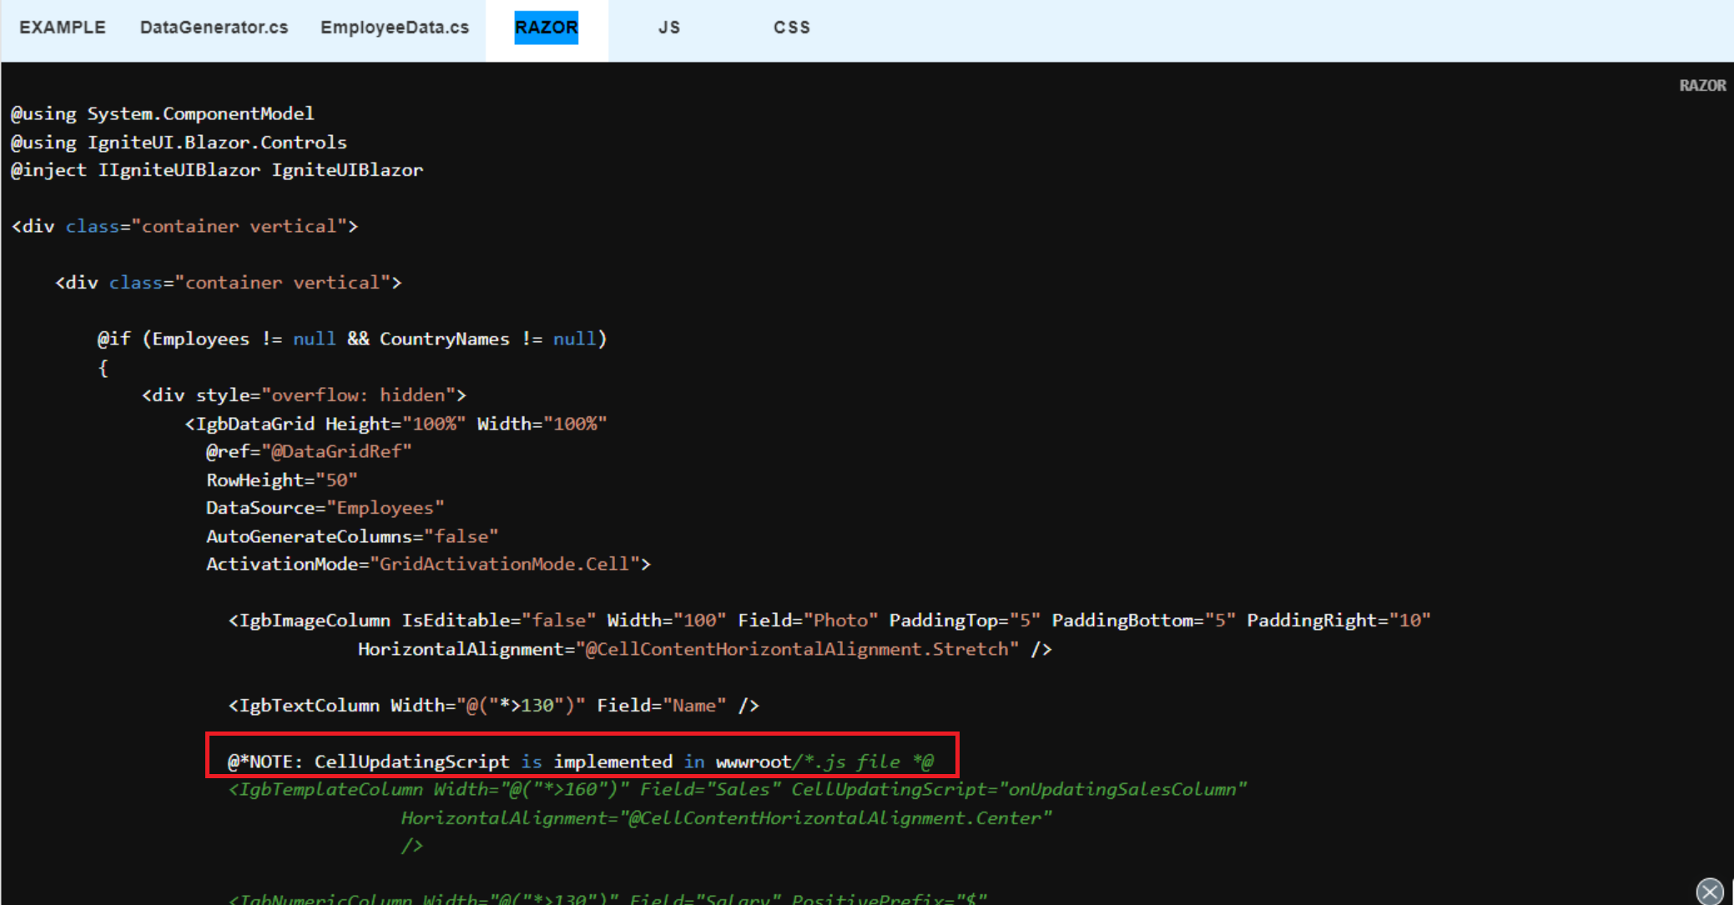The height and width of the screenshot is (905, 1734).
Task: Open the EmployeeData.cs tab
Action: tap(394, 27)
